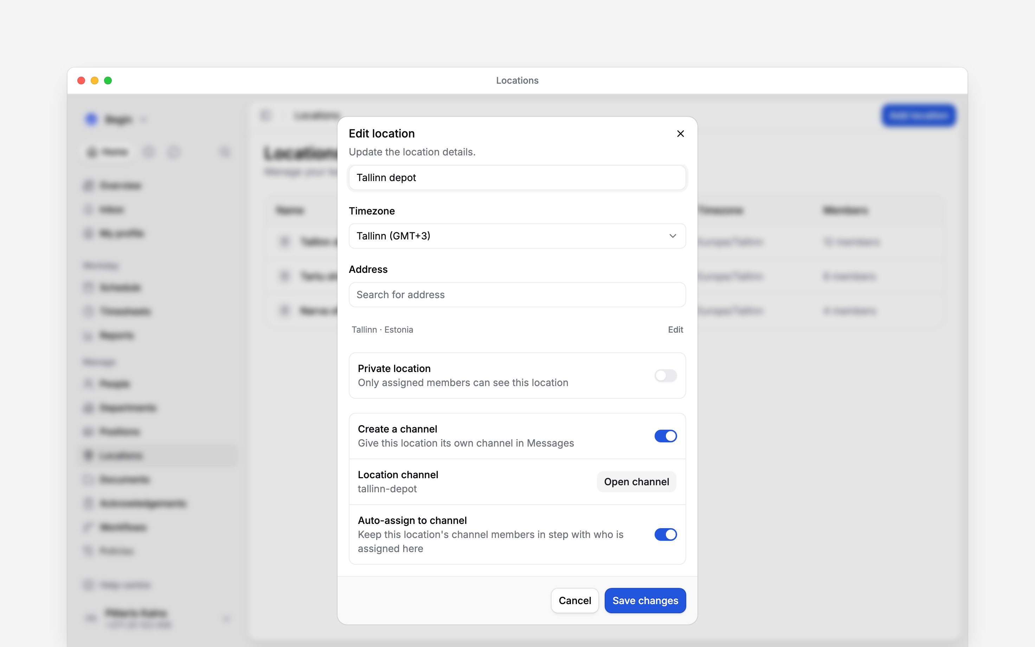Turn off the Create a channel switch
Screen dimensions: 1035x647
click(666, 436)
